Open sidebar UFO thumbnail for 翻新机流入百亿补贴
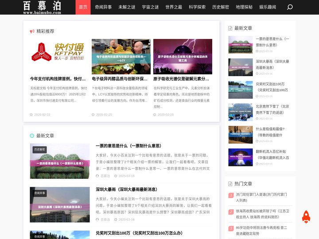The height and width of the screenshot is (239, 319). coord(241,157)
